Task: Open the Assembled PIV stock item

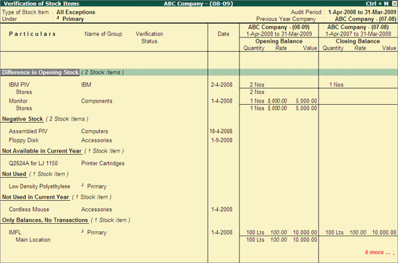Action: 28,131
